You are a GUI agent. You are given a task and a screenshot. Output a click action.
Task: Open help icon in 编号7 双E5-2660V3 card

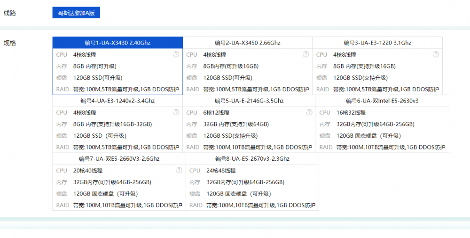(x=179, y=170)
